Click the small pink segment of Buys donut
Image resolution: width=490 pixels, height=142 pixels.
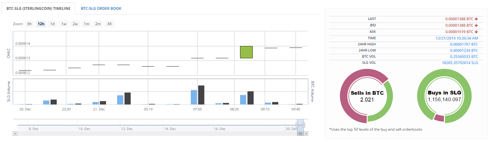(x=439, y=118)
